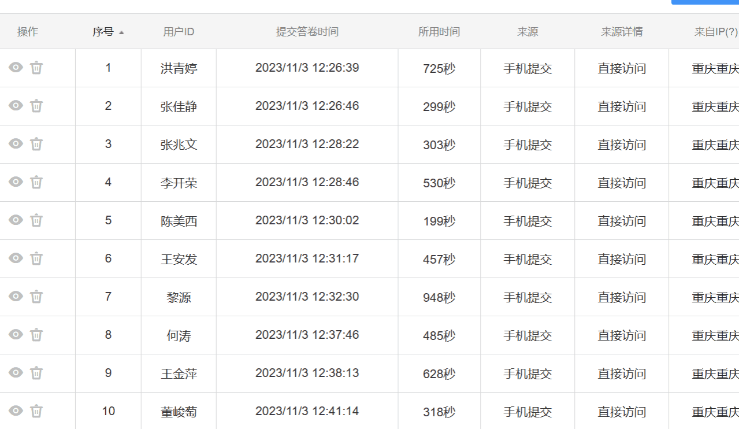This screenshot has height=429, width=739.
Task: View the response from 洪青婷 via eye icon
Action: [16, 68]
